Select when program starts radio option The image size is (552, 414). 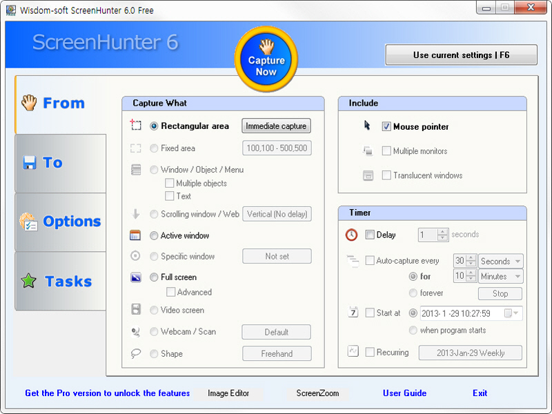click(413, 331)
